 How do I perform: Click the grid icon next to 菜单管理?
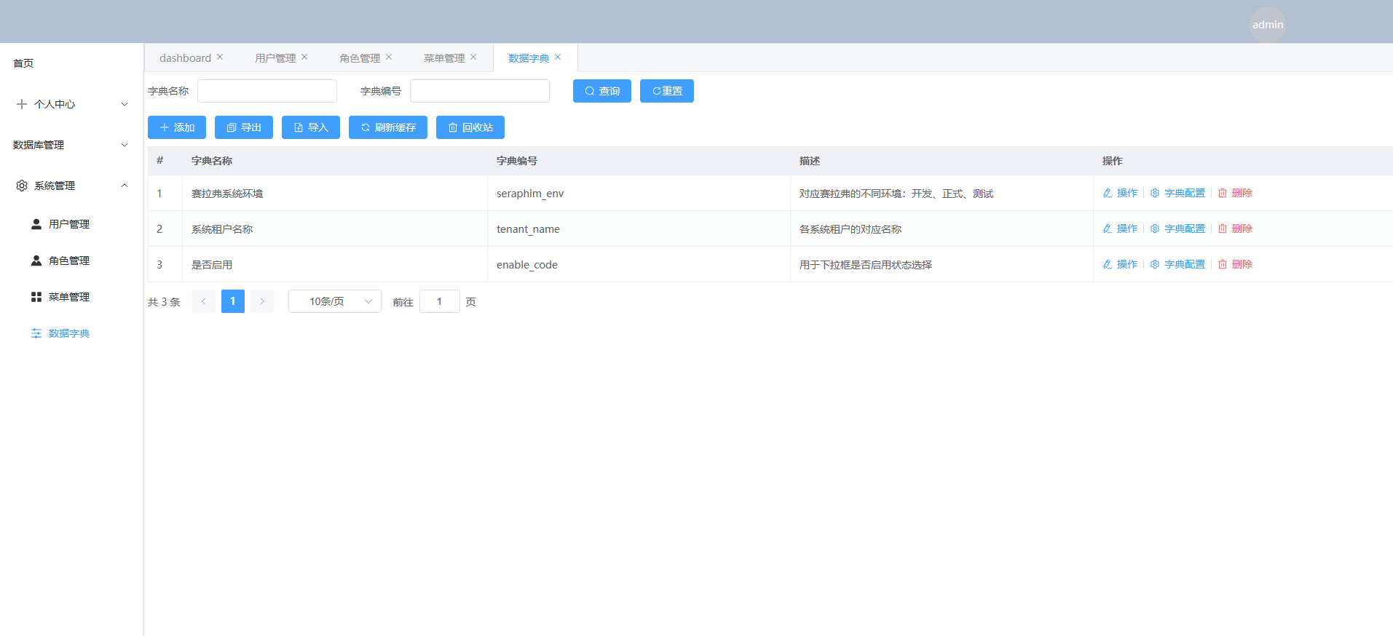pyautogui.click(x=36, y=297)
